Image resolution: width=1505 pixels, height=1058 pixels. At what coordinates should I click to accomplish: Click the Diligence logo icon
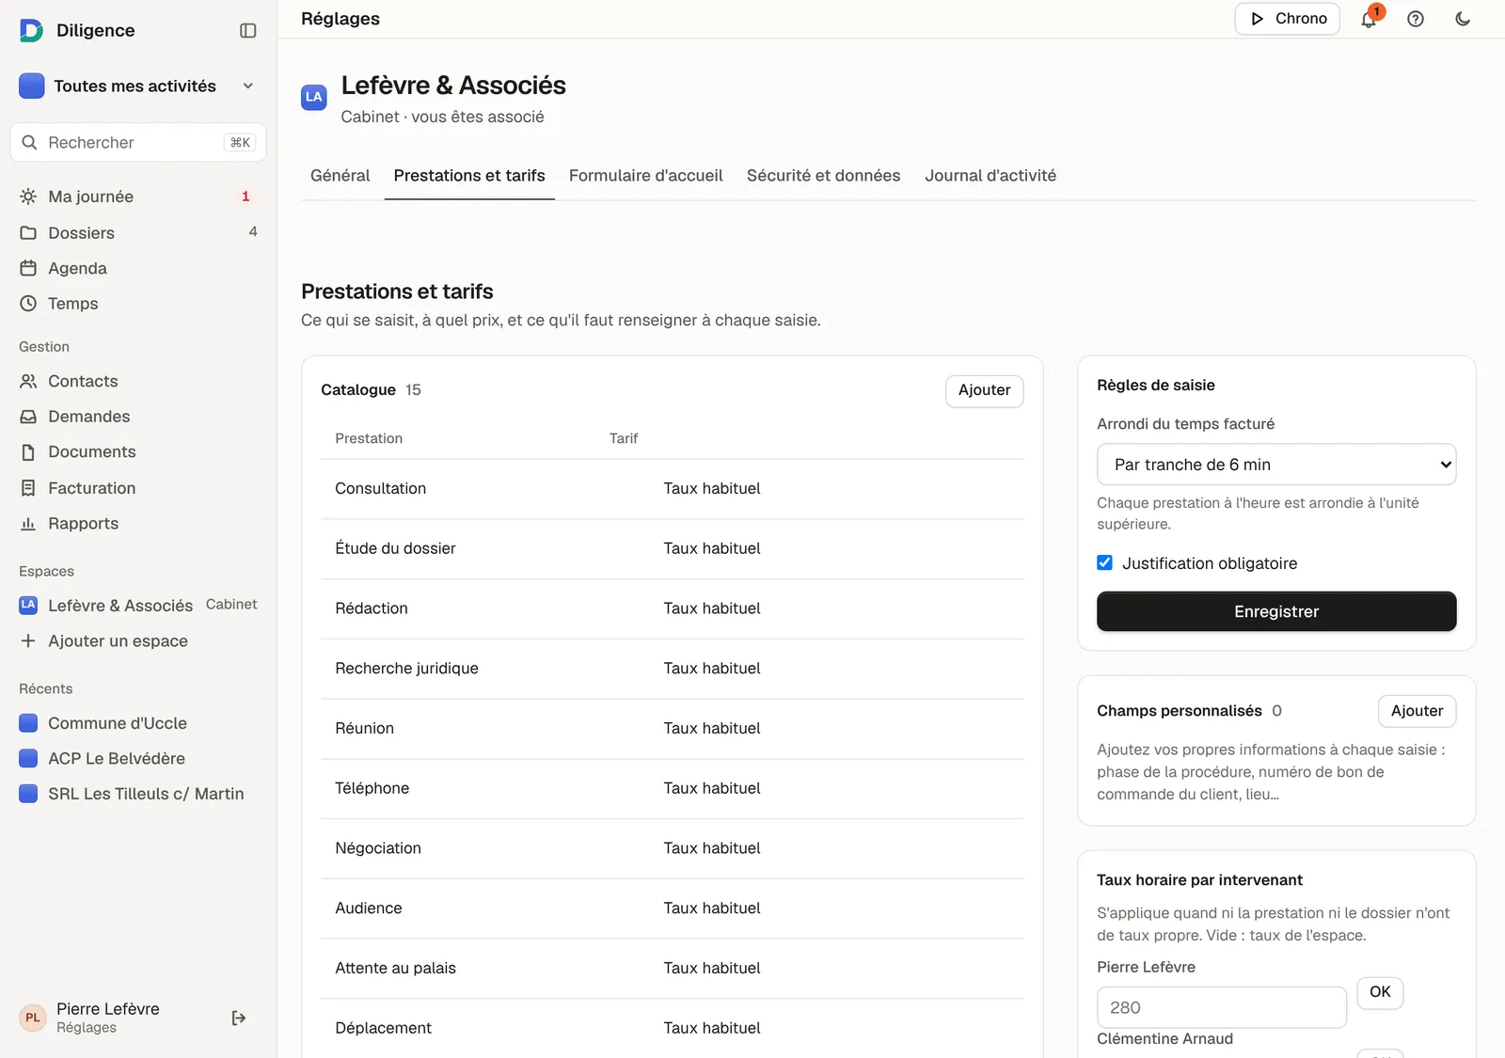coord(31,30)
